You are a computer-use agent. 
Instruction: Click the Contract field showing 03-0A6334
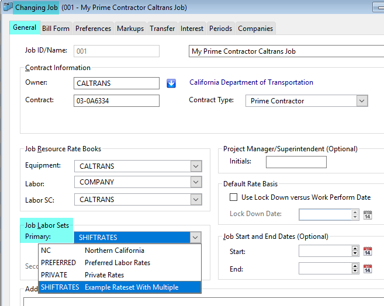pyautogui.click(x=116, y=101)
